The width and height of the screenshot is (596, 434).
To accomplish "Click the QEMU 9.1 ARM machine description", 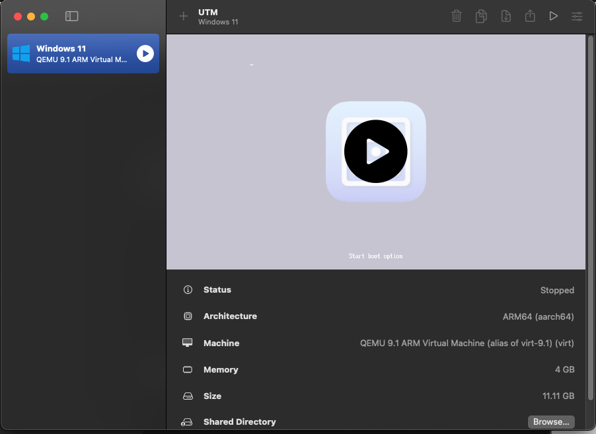I will click(x=467, y=344).
